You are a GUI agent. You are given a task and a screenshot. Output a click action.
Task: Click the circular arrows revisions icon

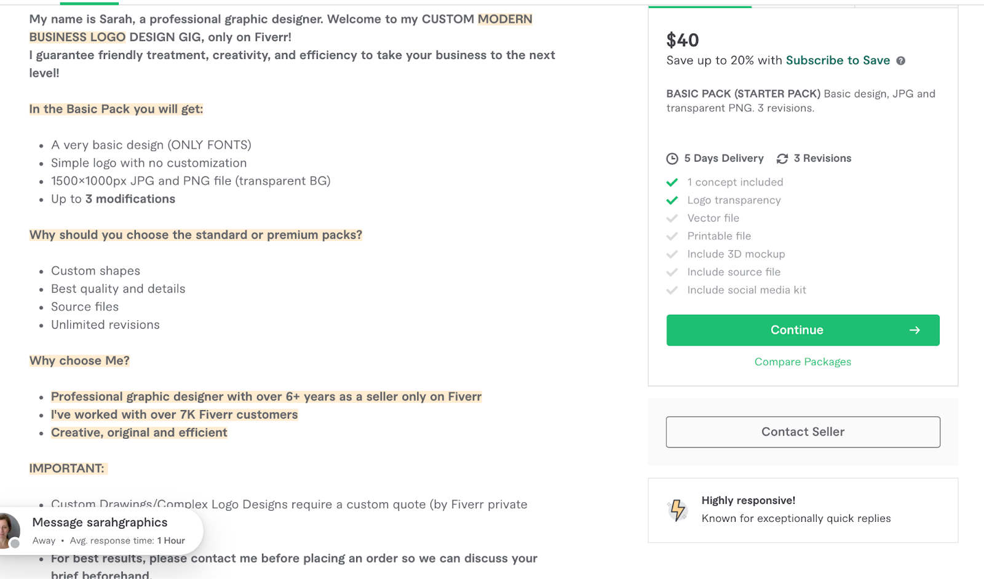coord(782,159)
